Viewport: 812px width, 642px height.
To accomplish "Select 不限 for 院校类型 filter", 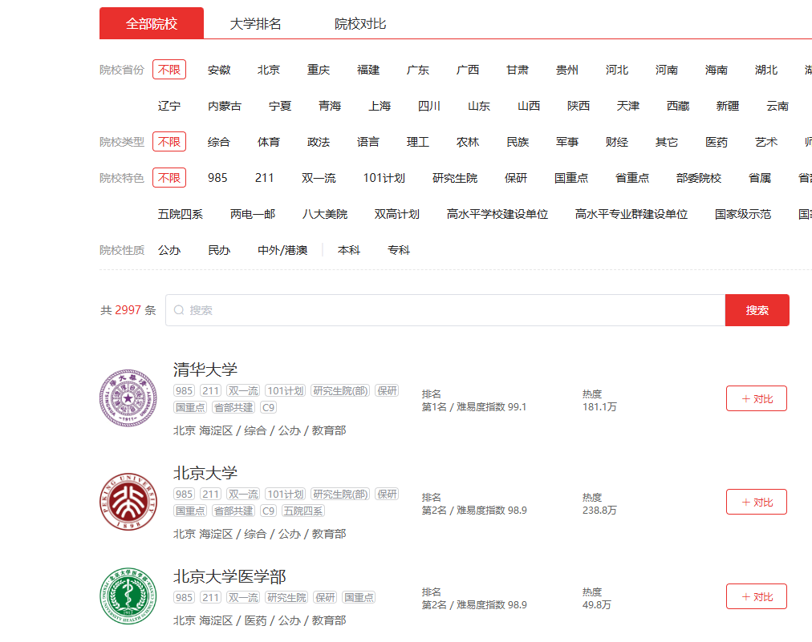I will click(x=168, y=142).
